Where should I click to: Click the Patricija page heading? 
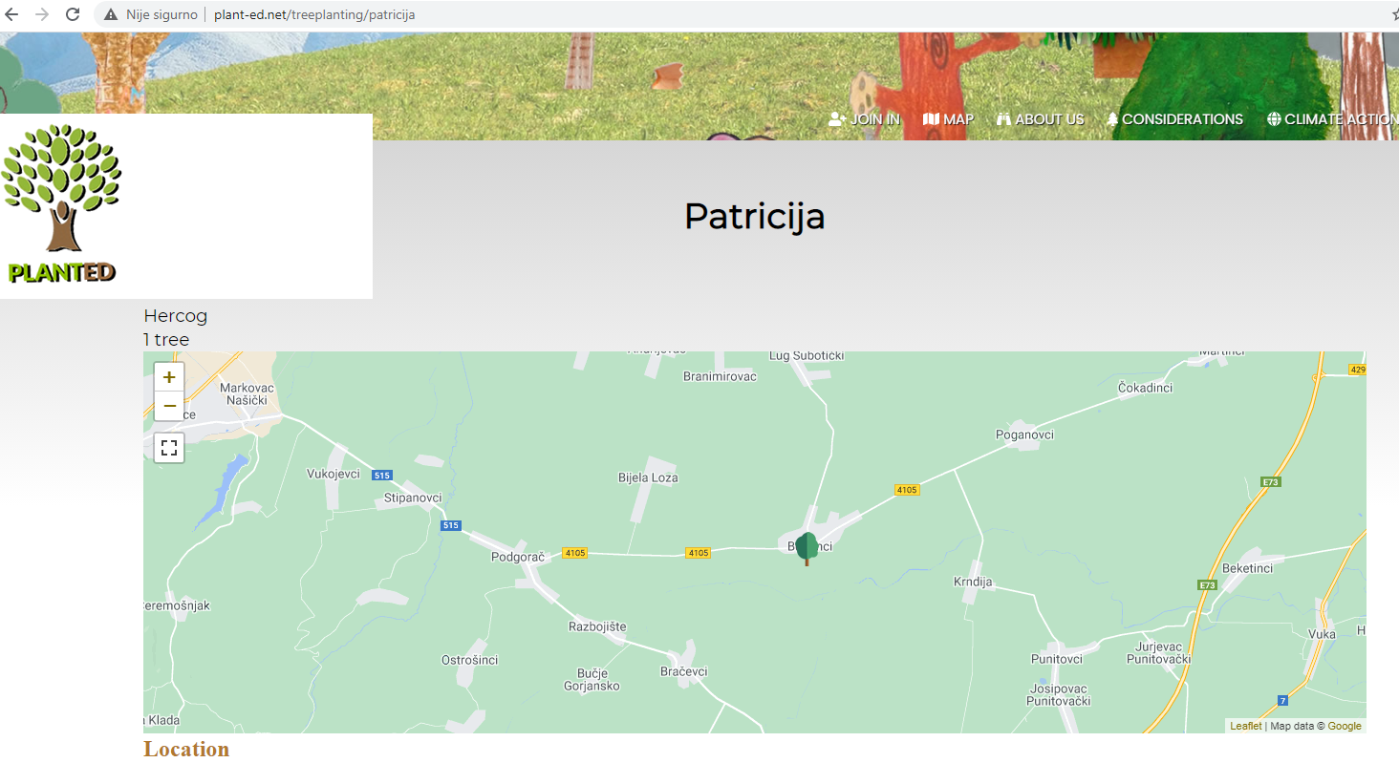coord(754,216)
